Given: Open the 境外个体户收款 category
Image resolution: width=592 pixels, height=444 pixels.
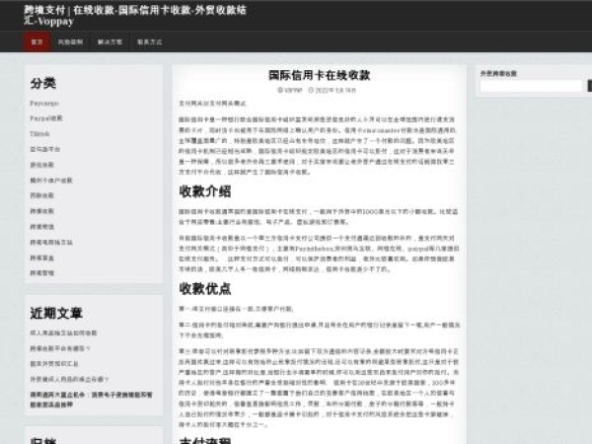Looking at the screenshot, I should (x=51, y=181).
